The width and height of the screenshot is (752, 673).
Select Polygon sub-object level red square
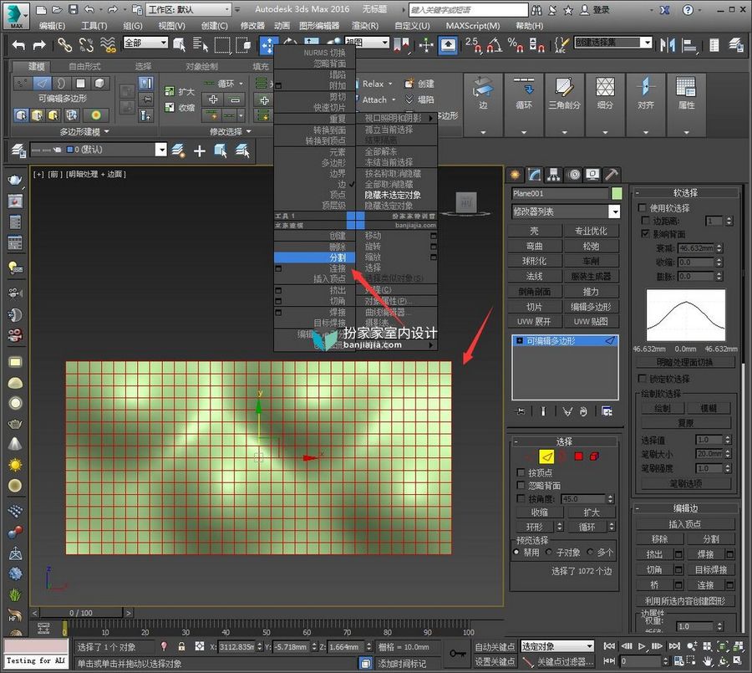[578, 456]
